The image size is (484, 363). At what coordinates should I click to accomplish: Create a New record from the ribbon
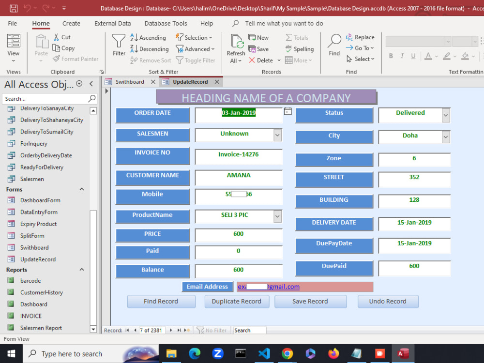259,37
